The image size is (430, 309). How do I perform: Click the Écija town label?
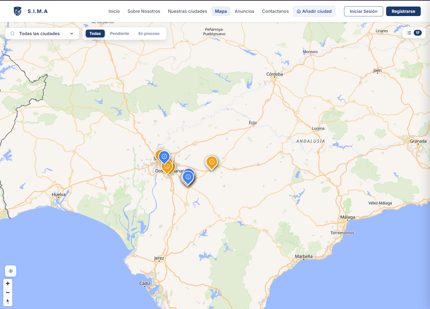253,122
